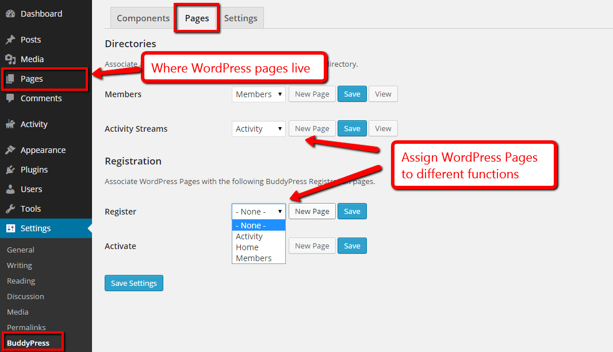Click the Posts pushpin icon

[10, 40]
